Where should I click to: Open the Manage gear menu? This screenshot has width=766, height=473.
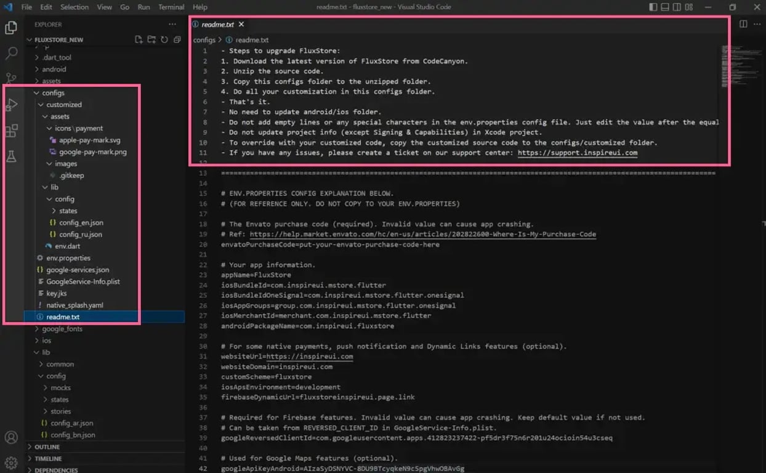tap(11, 463)
